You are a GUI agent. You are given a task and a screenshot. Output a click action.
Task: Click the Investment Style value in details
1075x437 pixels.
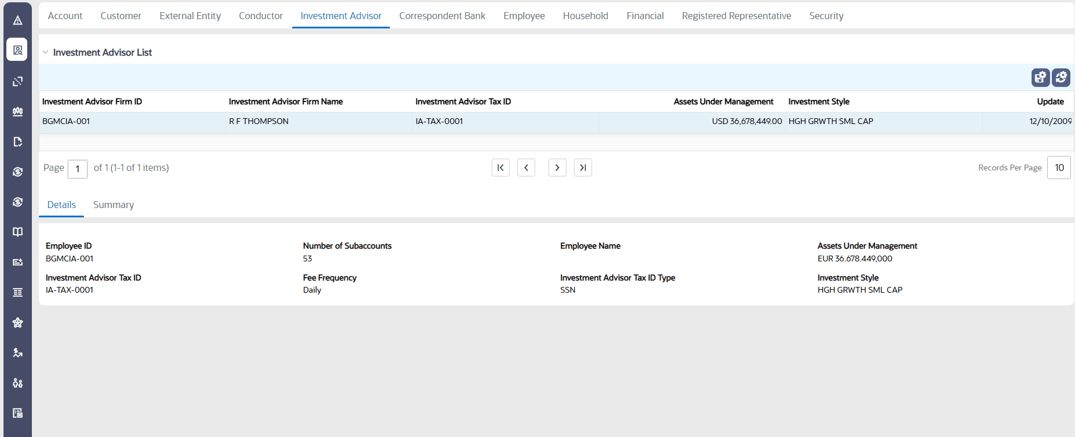click(x=860, y=290)
